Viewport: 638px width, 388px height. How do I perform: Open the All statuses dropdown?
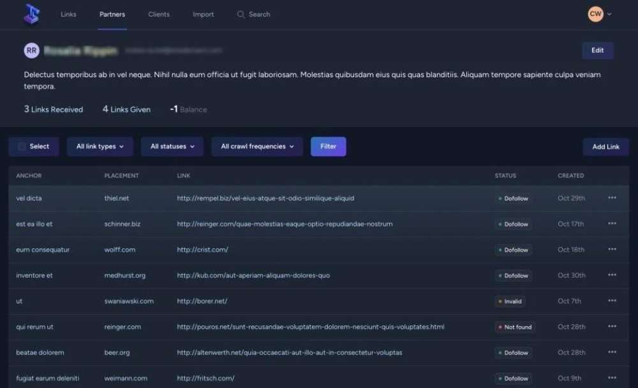tap(172, 146)
